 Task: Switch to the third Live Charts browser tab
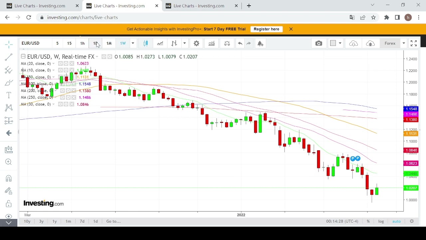[x=199, y=6]
